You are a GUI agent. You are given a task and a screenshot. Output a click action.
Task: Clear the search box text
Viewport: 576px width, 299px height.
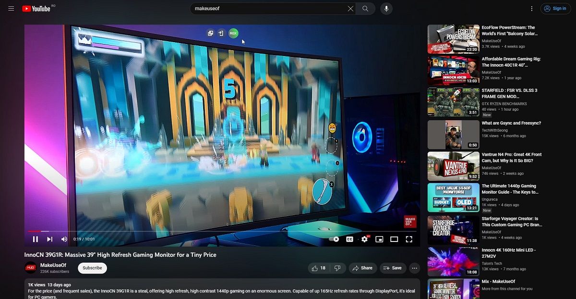click(x=350, y=9)
